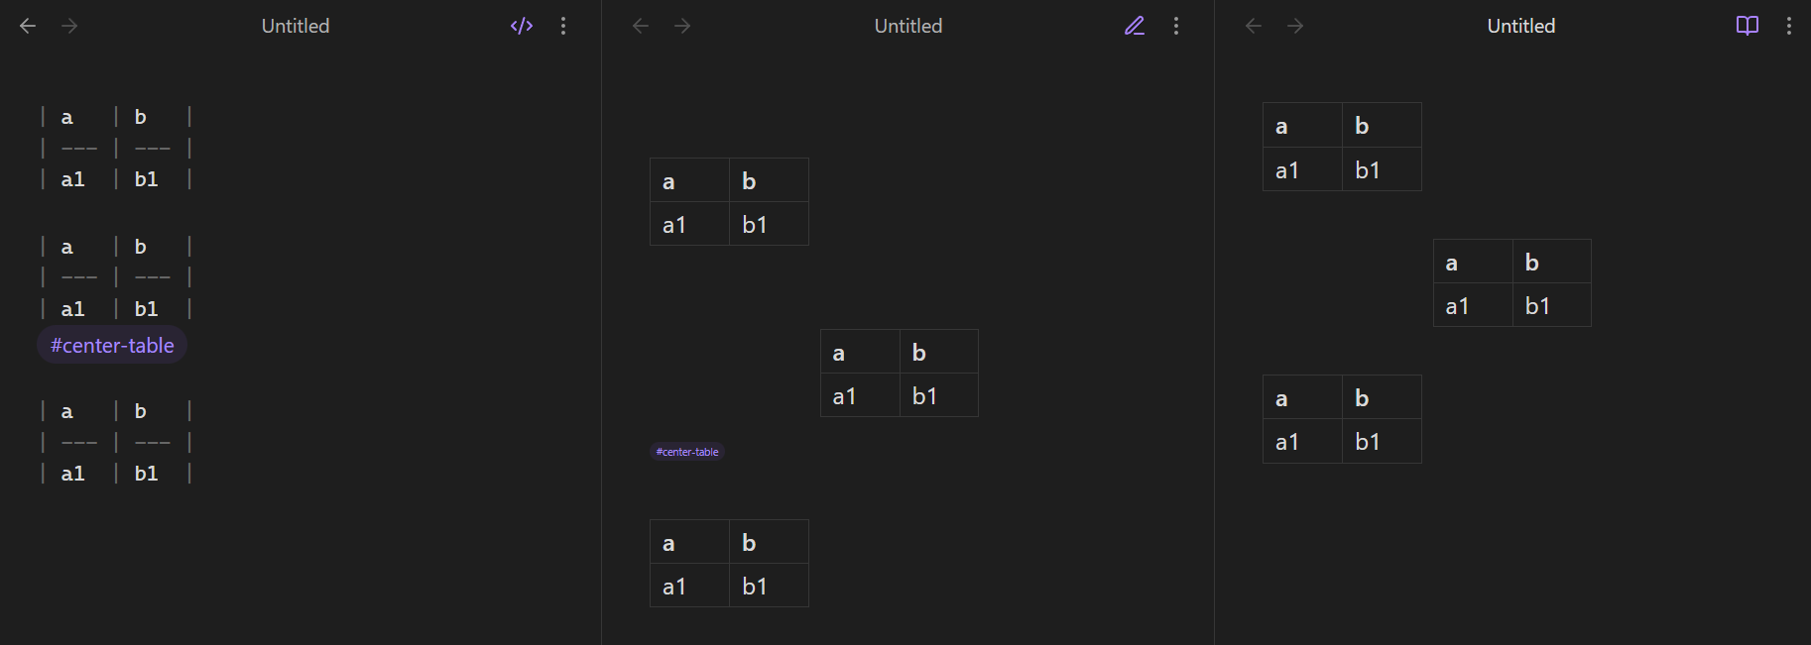
Task: Open more options menu in the right pane
Action: (1789, 26)
